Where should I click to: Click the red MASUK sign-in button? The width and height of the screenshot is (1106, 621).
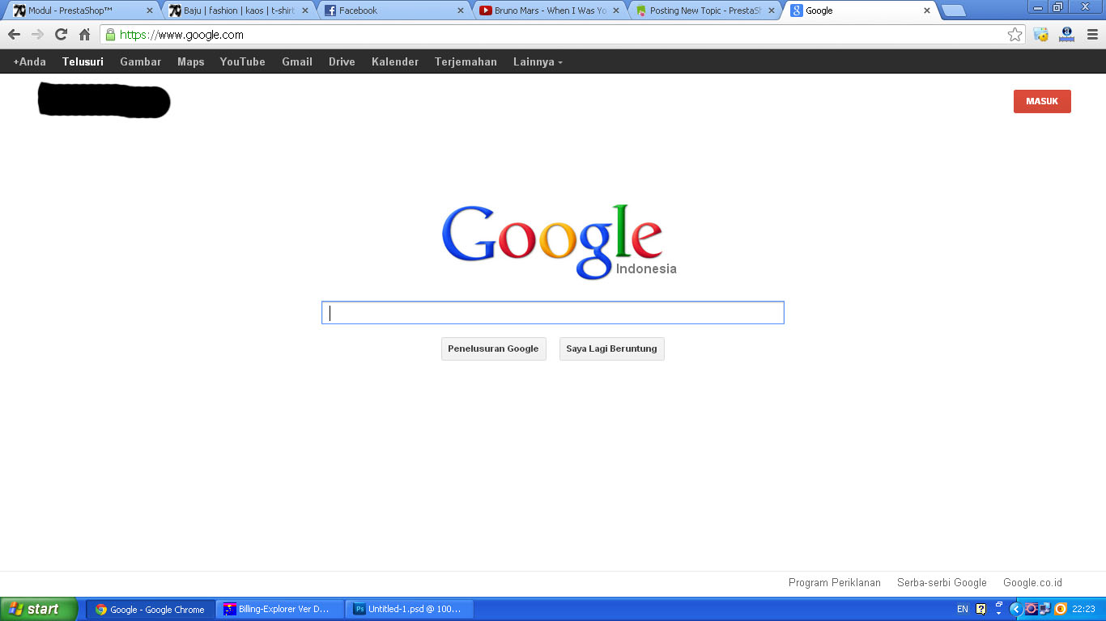pos(1042,101)
